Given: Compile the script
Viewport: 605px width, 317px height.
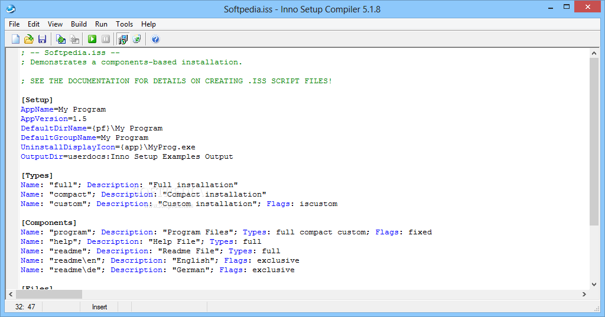Looking at the screenshot, I should (61, 39).
